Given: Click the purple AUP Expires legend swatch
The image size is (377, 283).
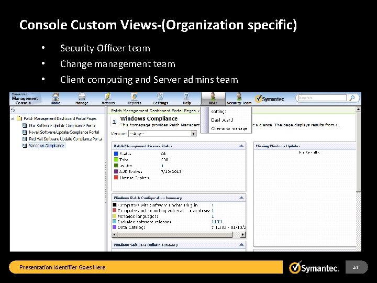Looking at the screenshot, I should [116, 171].
